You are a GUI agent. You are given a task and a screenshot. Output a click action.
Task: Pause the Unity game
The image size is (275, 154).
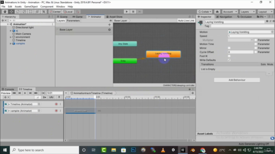(x=133, y=12)
